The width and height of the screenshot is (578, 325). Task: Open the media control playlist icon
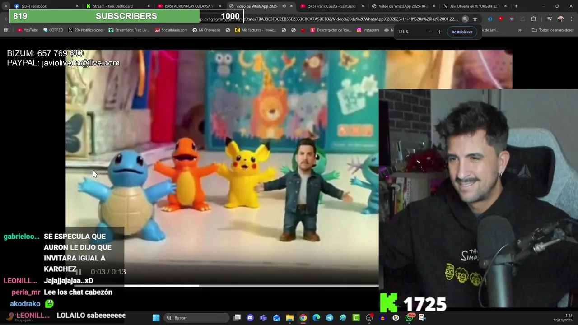coord(550,19)
